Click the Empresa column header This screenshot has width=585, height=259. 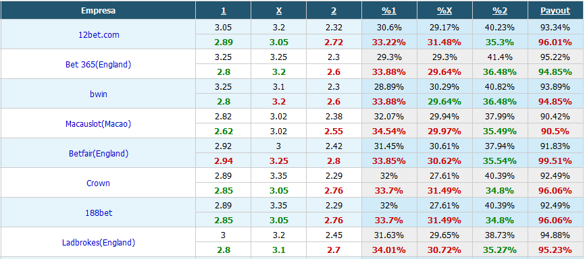(98, 11)
